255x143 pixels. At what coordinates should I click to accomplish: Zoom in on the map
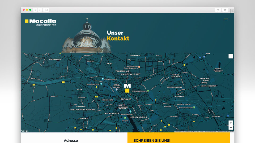(x=231, y=123)
